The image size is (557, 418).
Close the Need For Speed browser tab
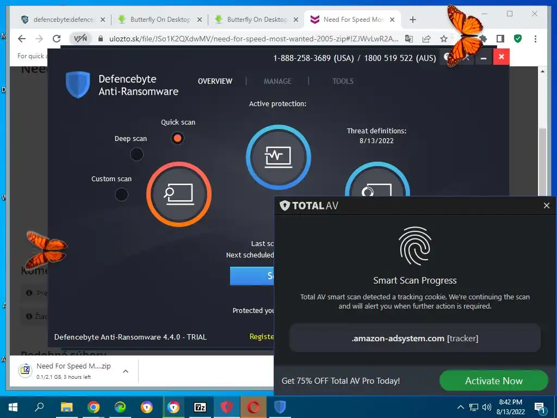[392, 20]
